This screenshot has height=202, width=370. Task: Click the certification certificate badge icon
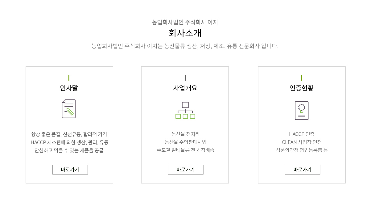302,111
